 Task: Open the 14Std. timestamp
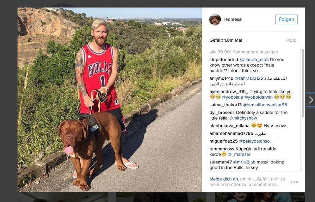292,40
